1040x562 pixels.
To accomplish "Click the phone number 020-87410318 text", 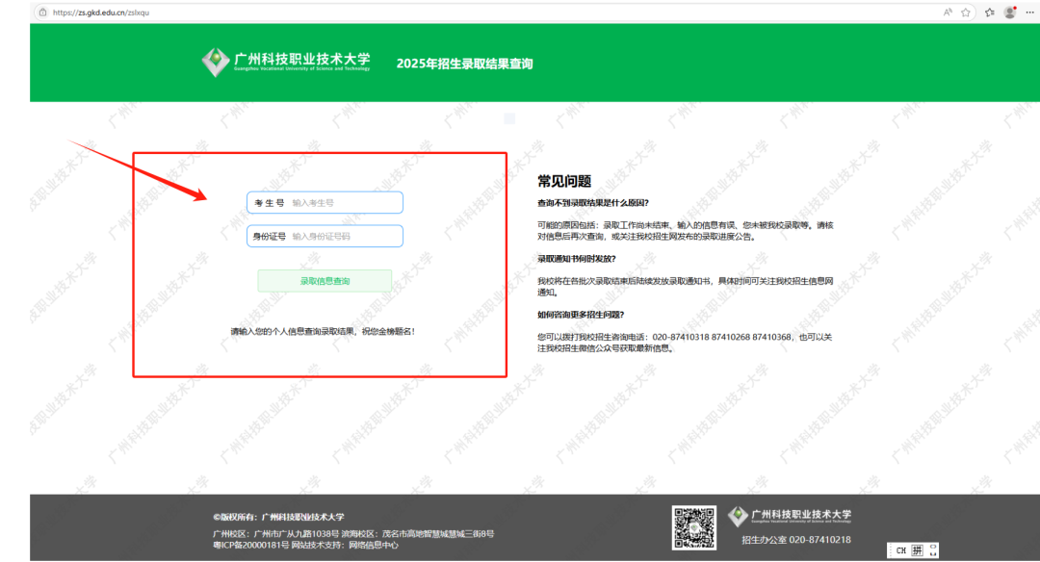I will click(x=681, y=337).
